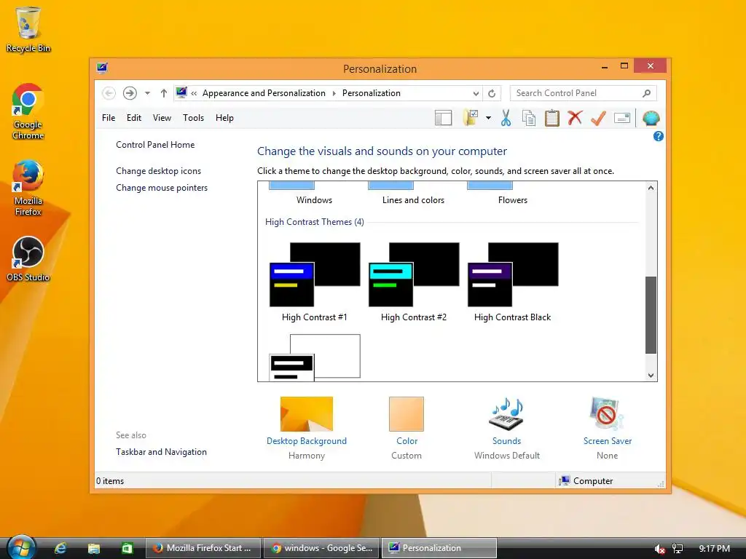Open the File menu
Viewport: 746px width, 559px height.
(109, 118)
